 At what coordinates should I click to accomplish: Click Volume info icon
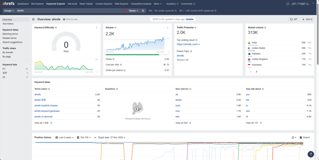pyautogui.click(x=115, y=28)
